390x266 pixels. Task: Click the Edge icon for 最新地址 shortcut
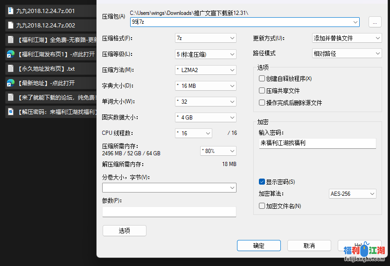point(10,83)
